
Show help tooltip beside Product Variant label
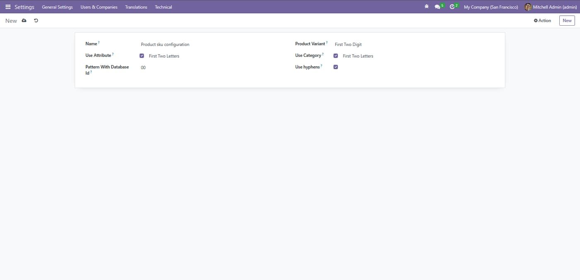326,42
